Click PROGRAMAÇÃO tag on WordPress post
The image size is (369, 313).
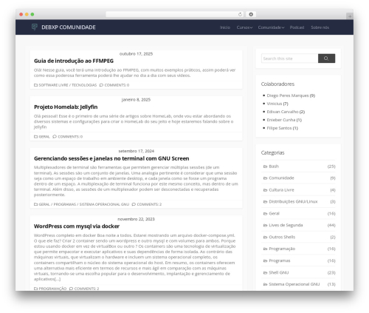coord(52,289)
